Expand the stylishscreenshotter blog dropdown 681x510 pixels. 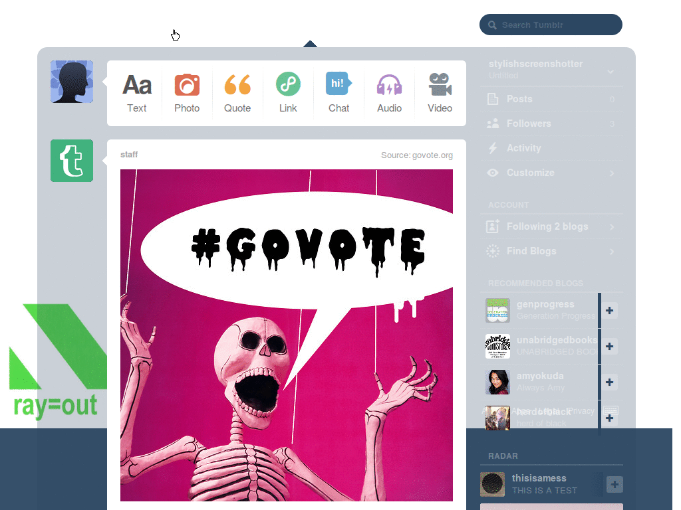(611, 72)
